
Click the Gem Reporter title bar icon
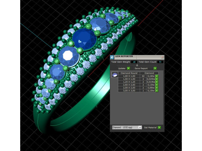112,57
